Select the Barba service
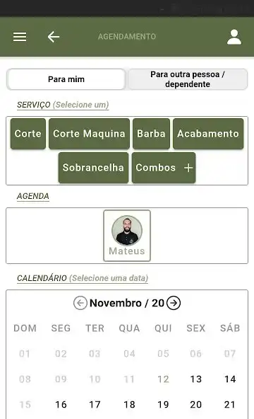Screen dimensions: 254x419 [x=151, y=134]
